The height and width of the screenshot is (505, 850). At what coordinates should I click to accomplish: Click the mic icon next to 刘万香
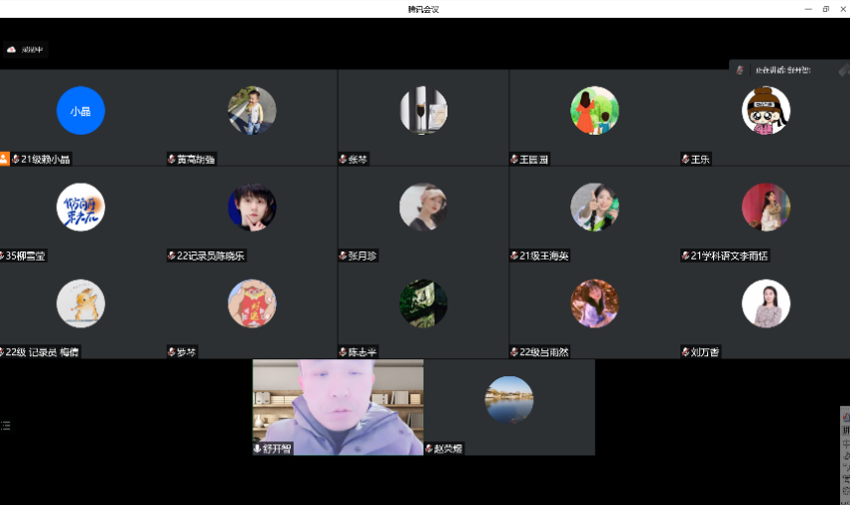685,352
